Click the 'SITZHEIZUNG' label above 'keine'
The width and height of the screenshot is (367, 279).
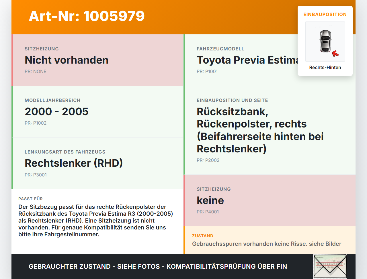click(x=214, y=189)
